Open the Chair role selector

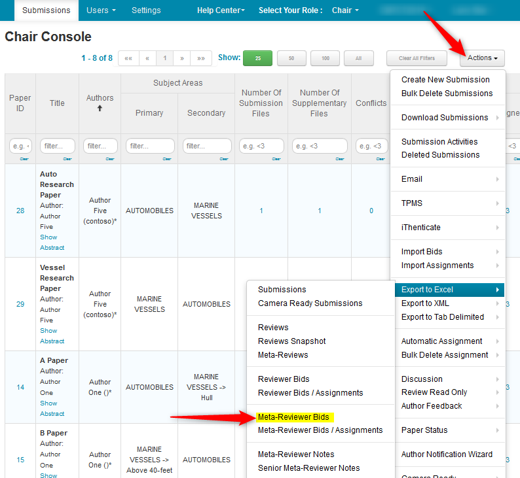coord(345,10)
